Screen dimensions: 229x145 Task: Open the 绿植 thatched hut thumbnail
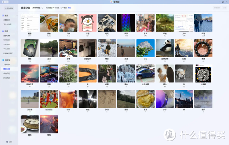[x=165, y=23]
